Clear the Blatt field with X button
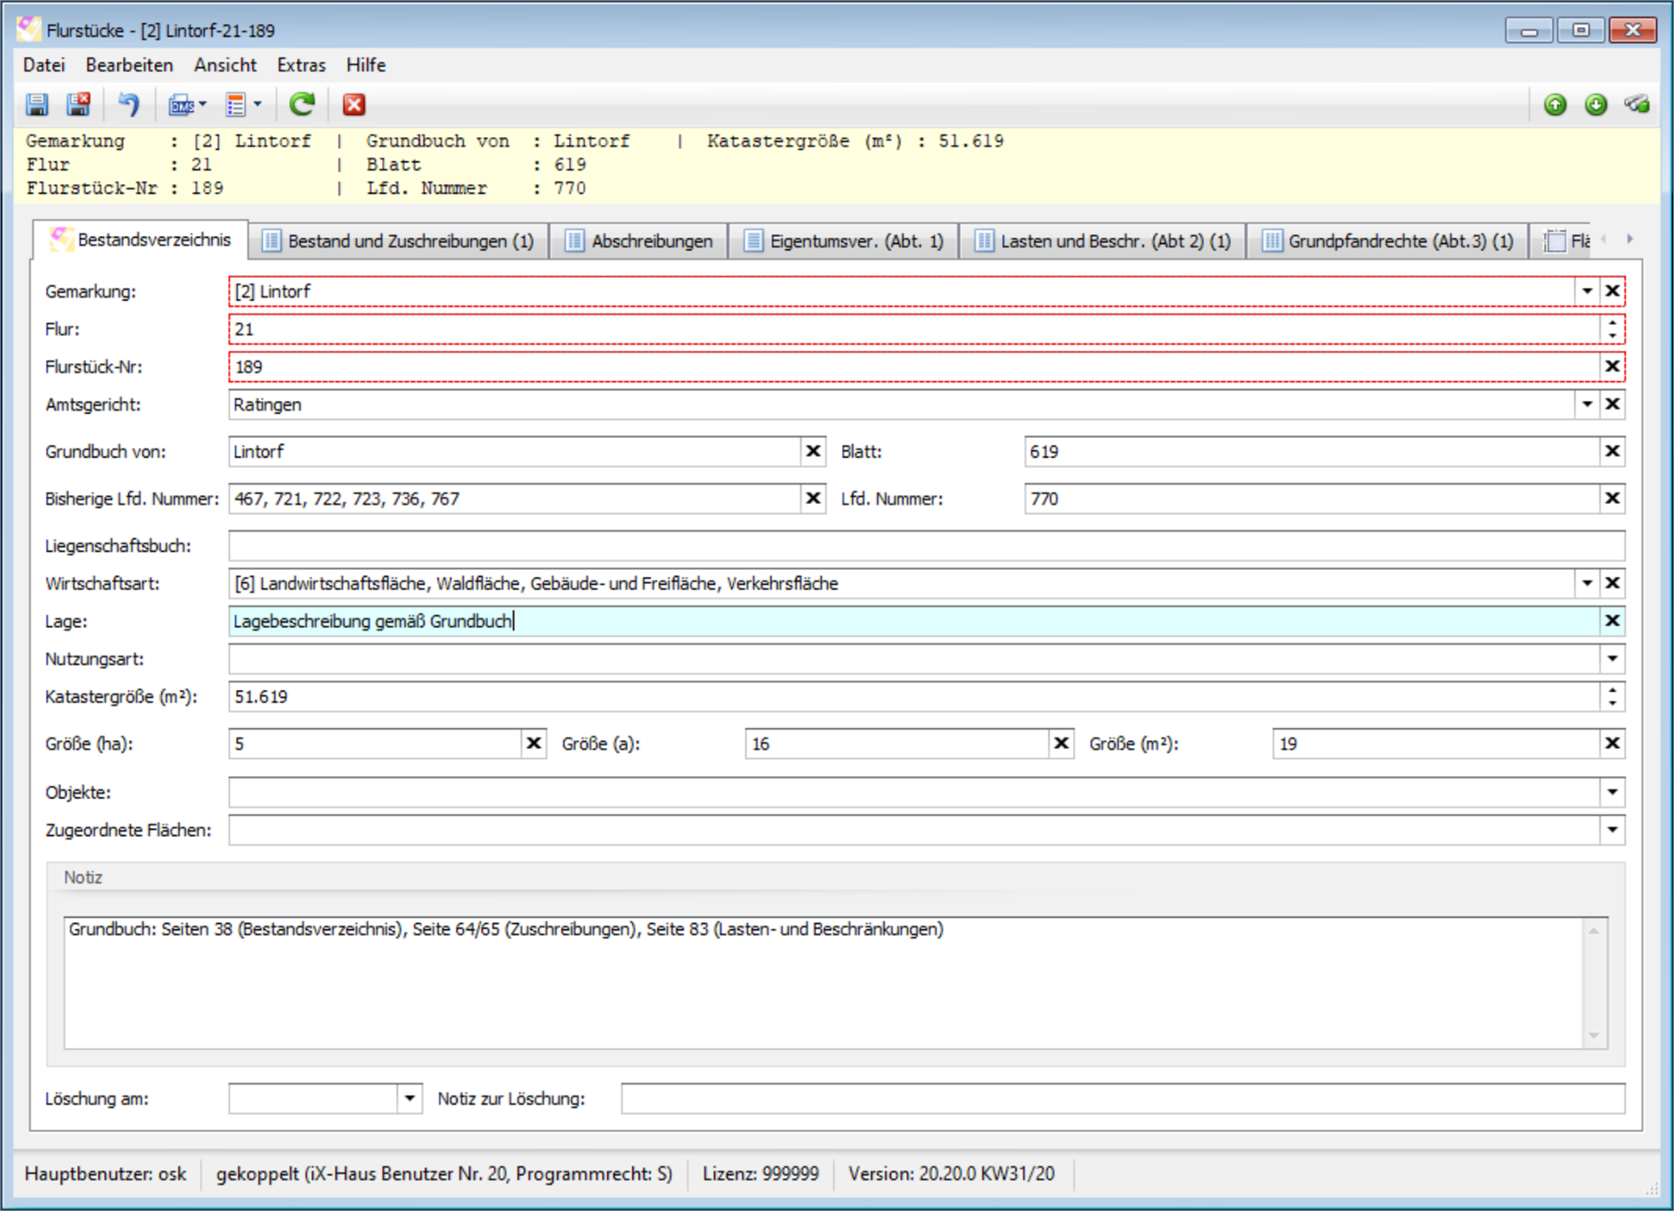 pyautogui.click(x=1612, y=451)
